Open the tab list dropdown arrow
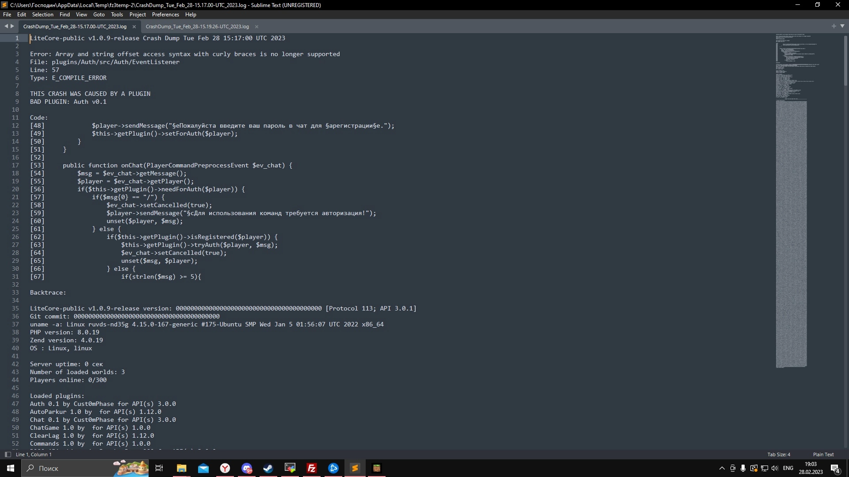 point(842,26)
